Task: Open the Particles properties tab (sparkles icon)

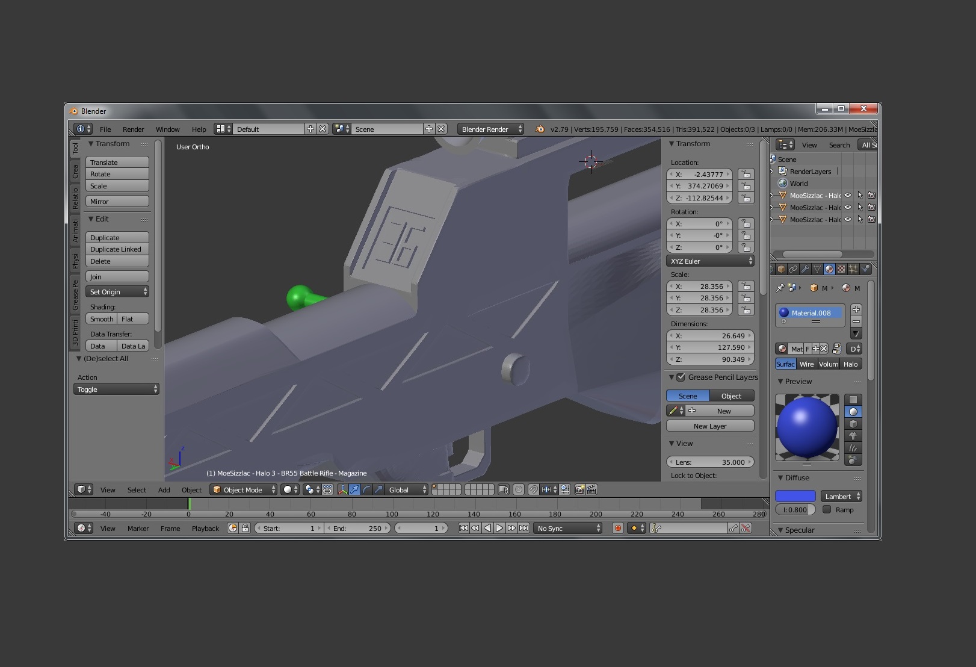Action: [853, 269]
